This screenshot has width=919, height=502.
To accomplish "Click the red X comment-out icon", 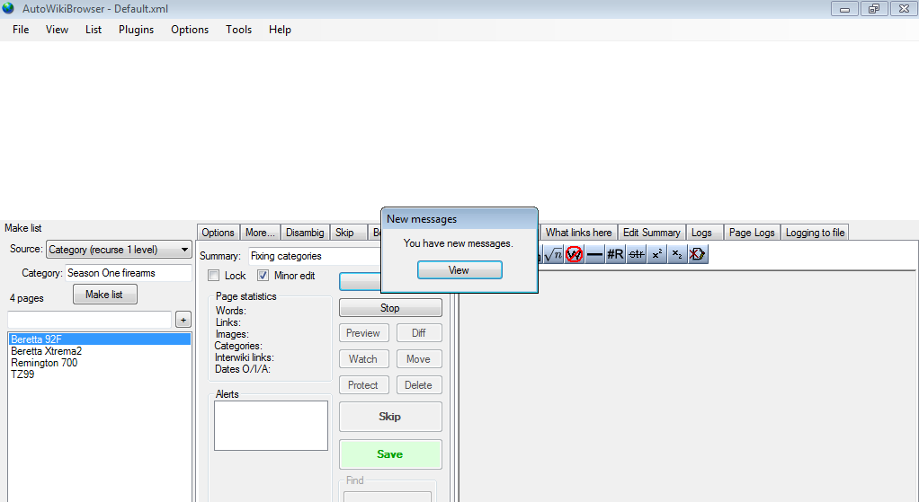I will point(698,254).
